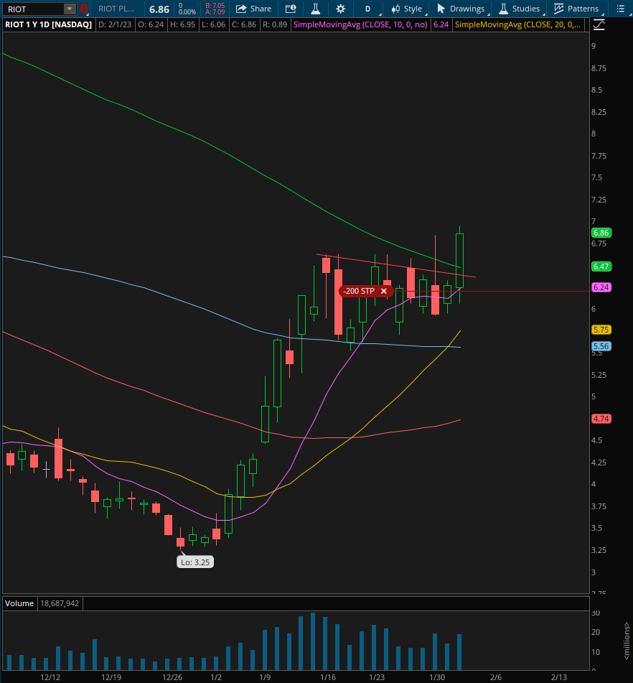Click the SimpleMovingAvg (CLOSE, 10, 0, no) label
The image size is (633, 683).
coord(360,25)
